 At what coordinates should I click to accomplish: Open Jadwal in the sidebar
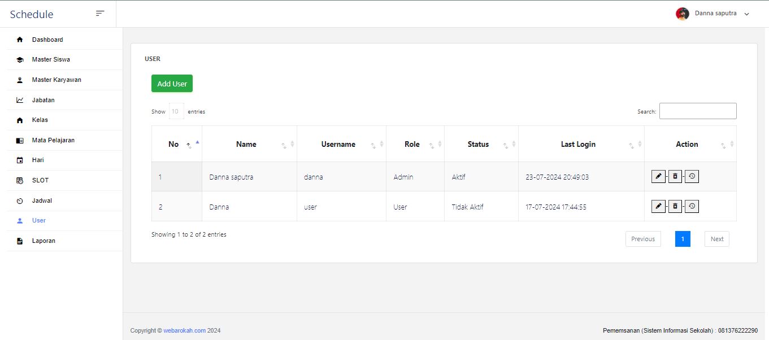[42, 200]
